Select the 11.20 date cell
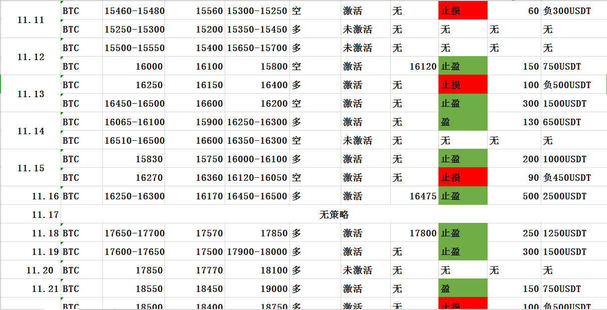The width and height of the screenshot is (607, 310). point(30,270)
